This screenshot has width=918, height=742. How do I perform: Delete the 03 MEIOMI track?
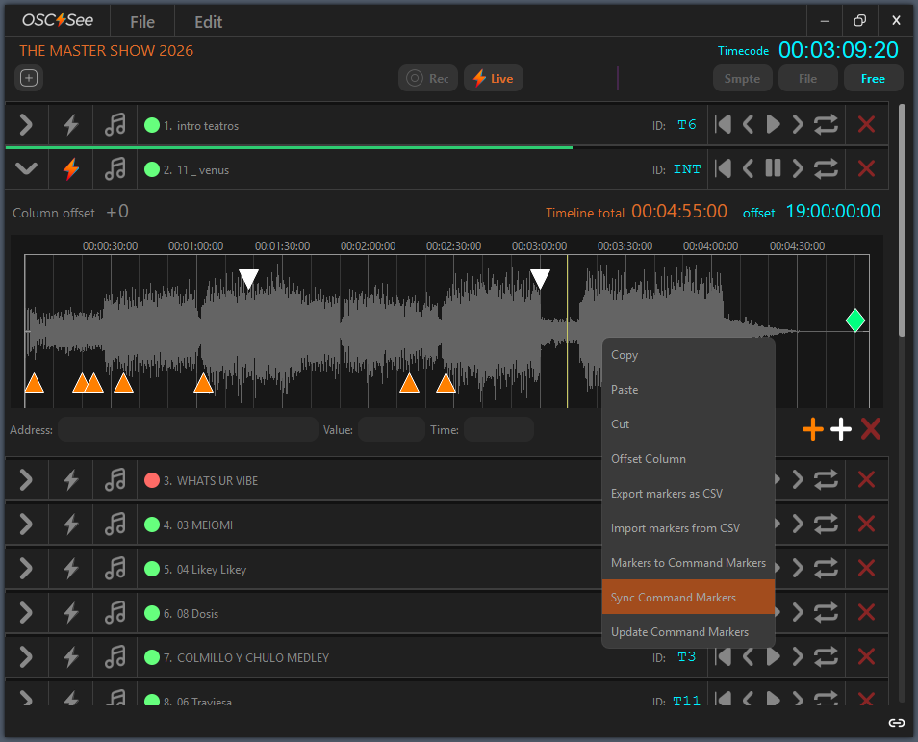866,525
